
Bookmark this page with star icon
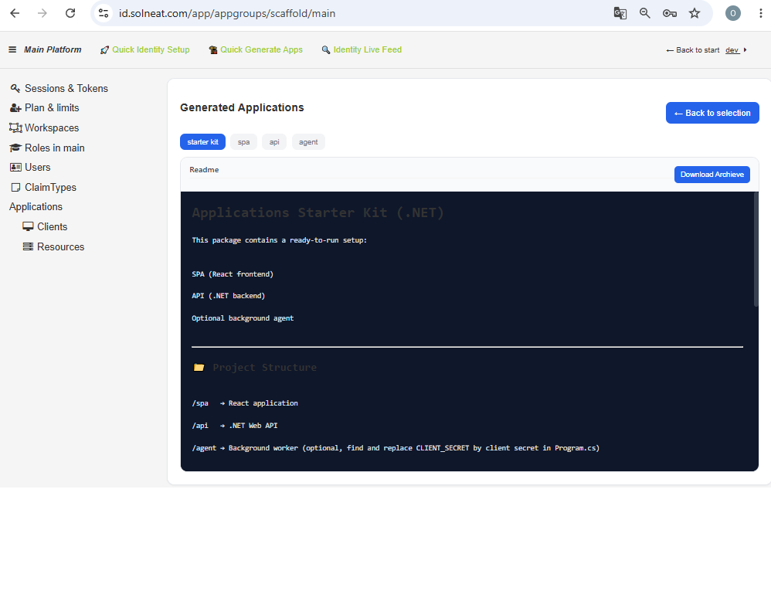(695, 13)
